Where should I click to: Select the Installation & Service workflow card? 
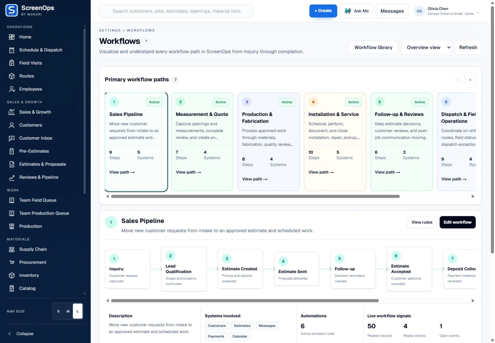pos(335,142)
